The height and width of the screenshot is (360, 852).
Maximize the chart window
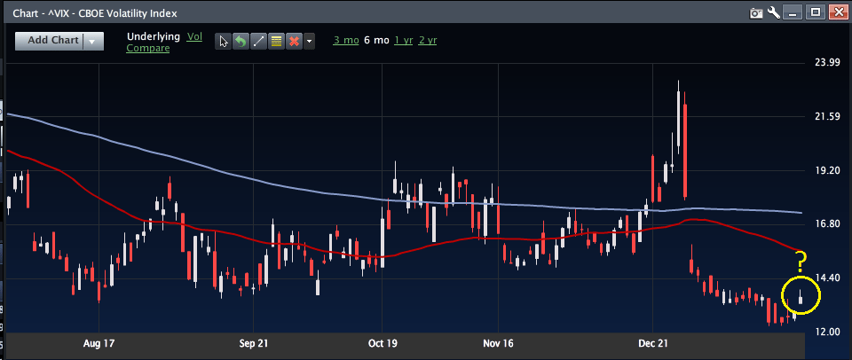click(x=815, y=12)
